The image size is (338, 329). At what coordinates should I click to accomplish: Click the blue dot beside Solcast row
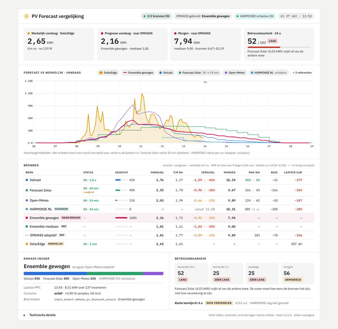[27, 180]
